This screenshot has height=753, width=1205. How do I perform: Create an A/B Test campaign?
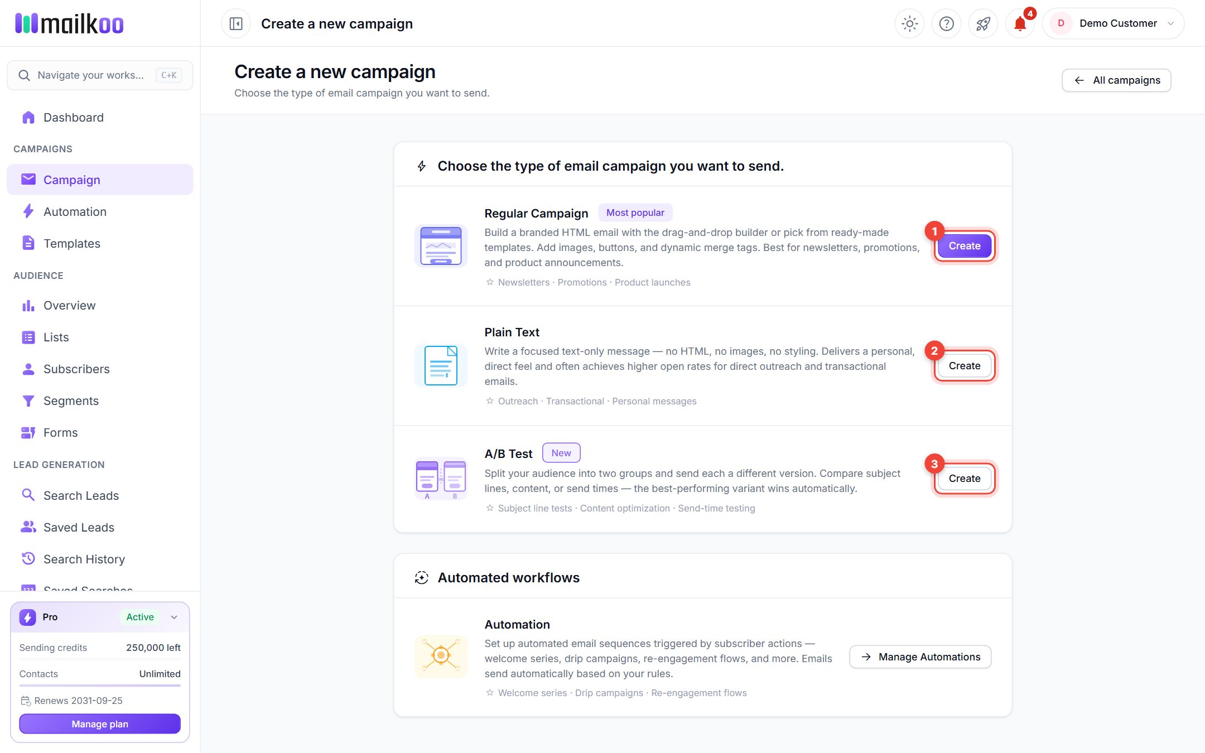(964, 479)
